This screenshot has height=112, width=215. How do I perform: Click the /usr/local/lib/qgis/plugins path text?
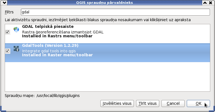[58, 96]
